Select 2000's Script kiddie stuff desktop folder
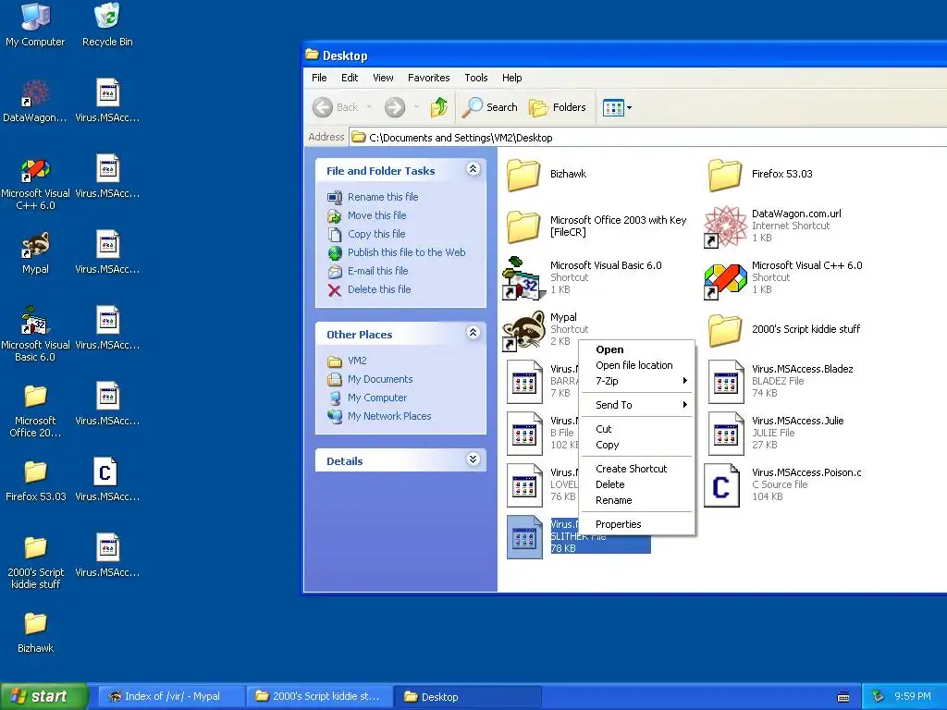 tap(35, 561)
